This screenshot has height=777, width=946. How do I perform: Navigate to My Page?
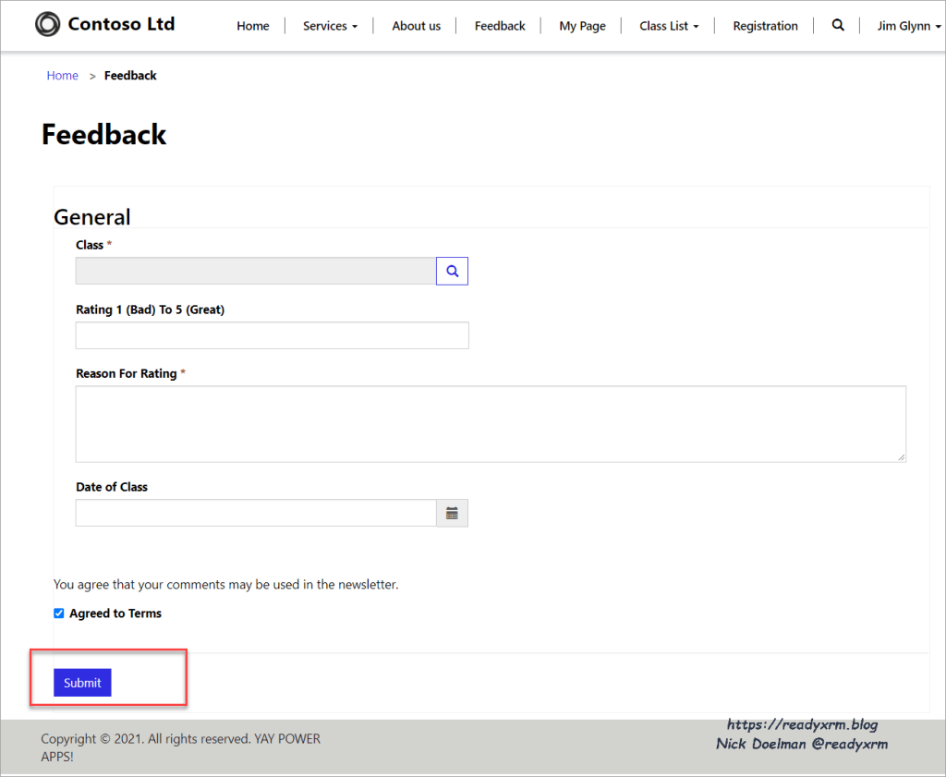pos(582,26)
